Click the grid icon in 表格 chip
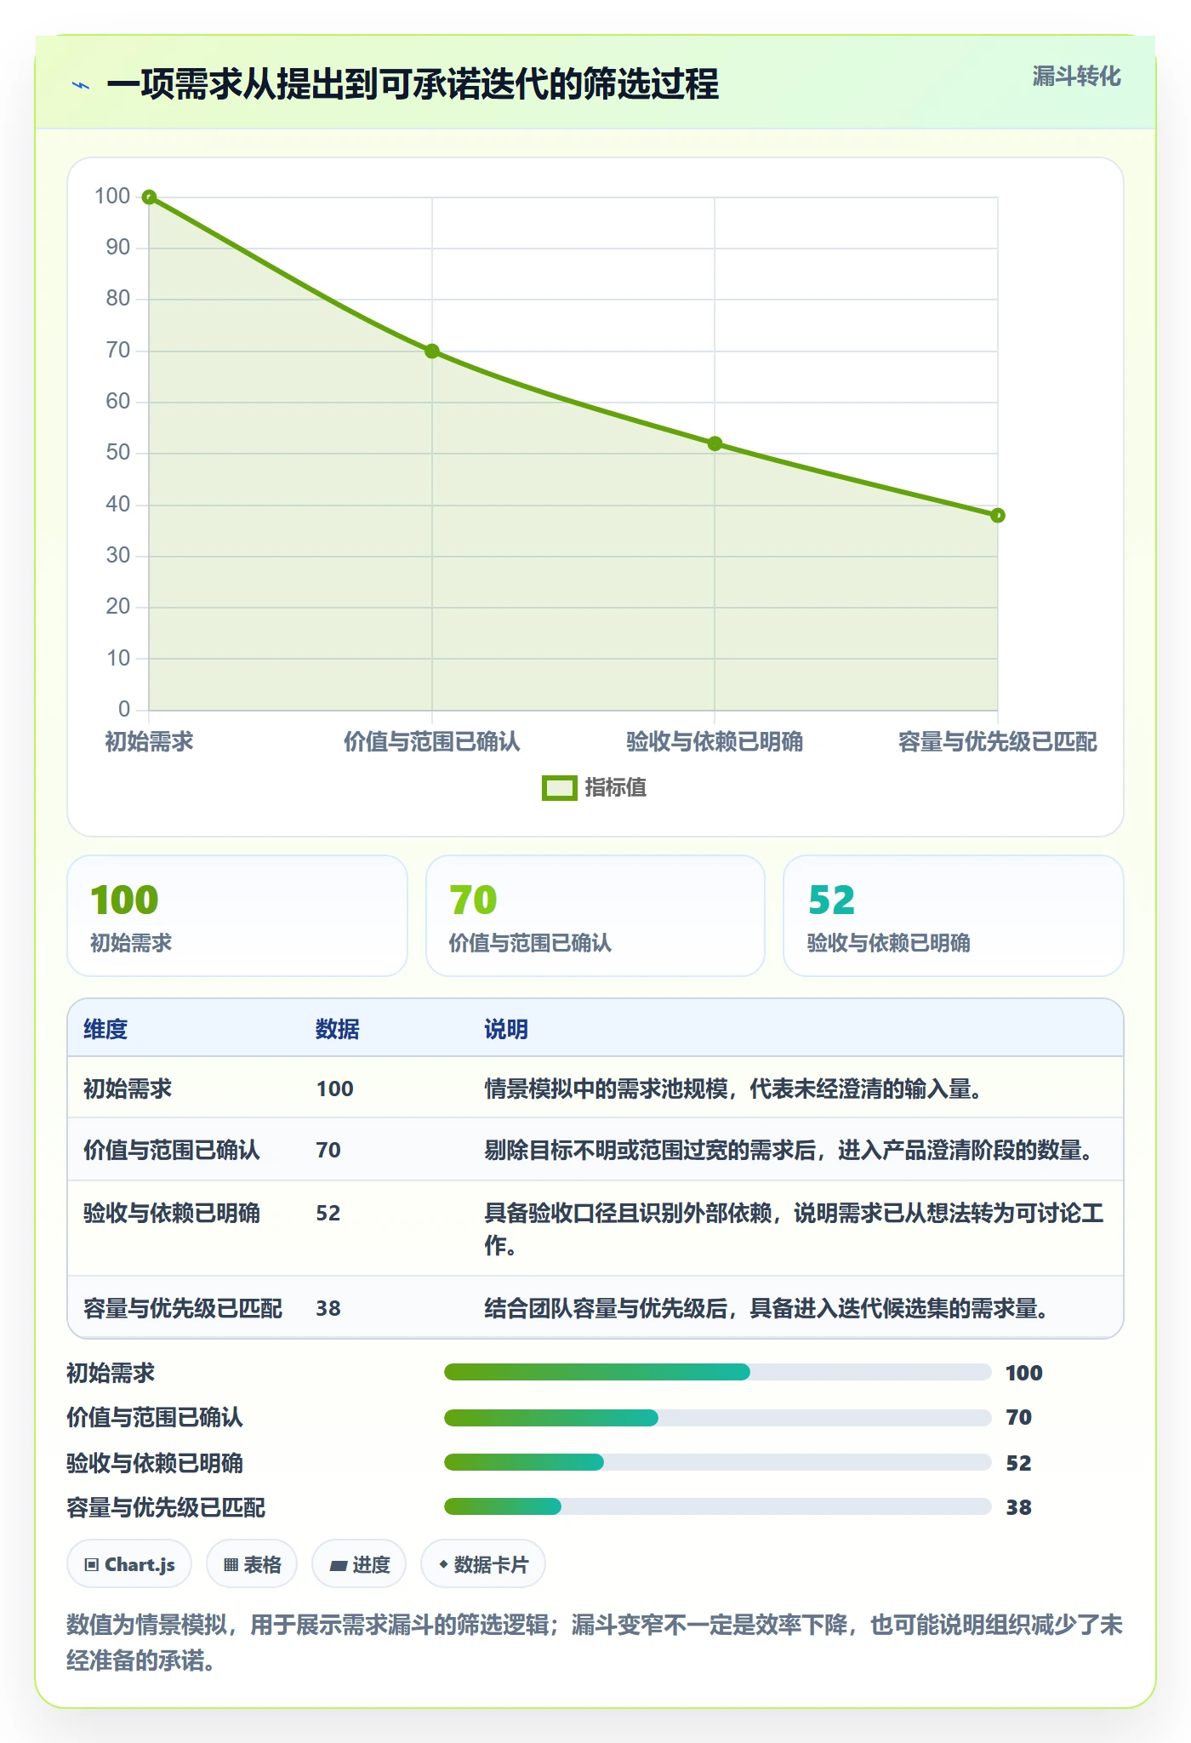Image resolution: width=1191 pixels, height=1743 pixels. [231, 1564]
